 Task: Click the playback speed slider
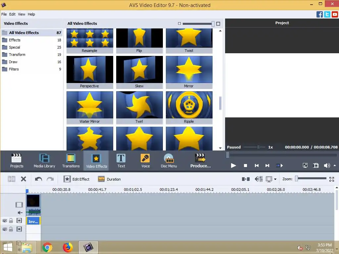tap(255, 147)
